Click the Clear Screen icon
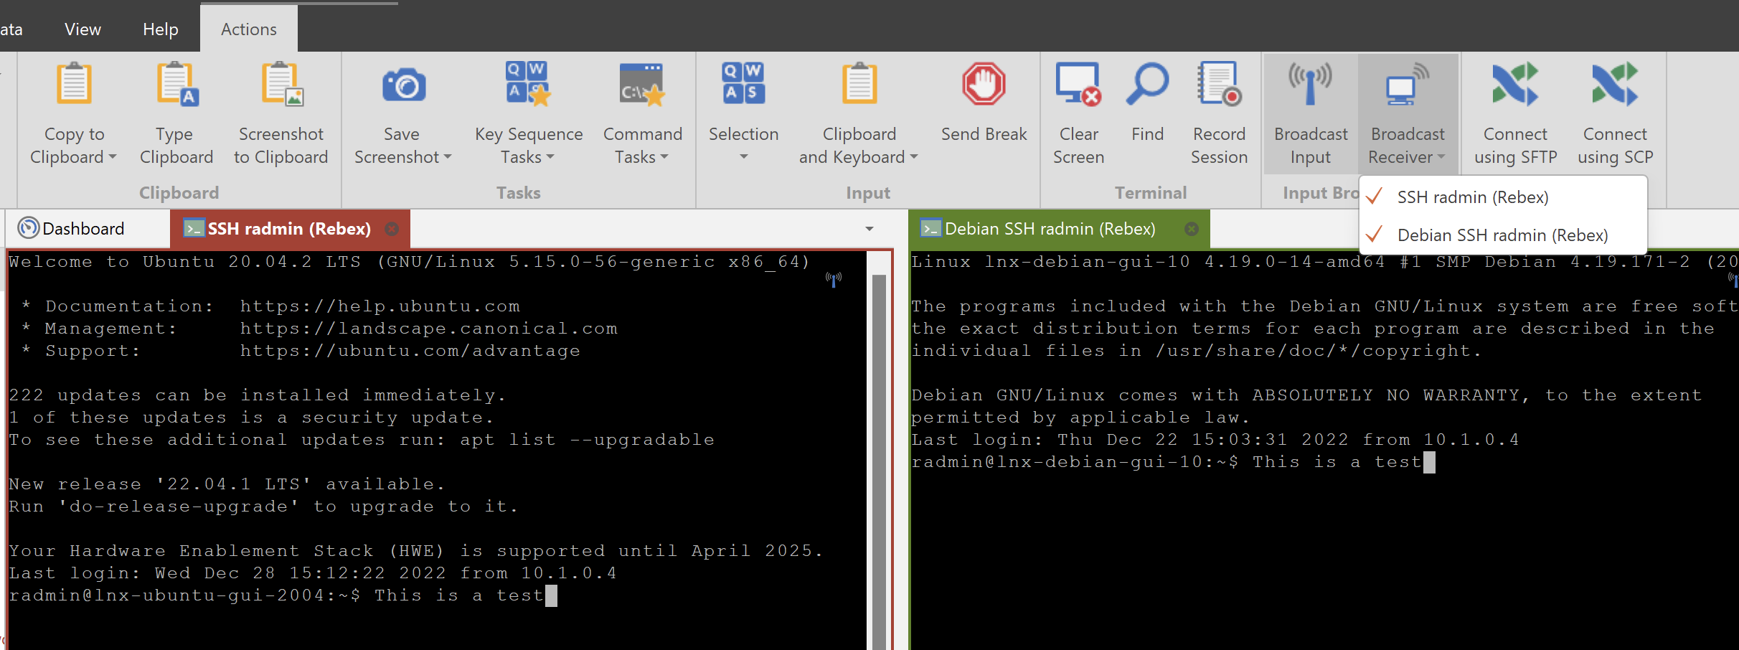This screenshot has width=1739, height=650. (x=1078, y=85)
